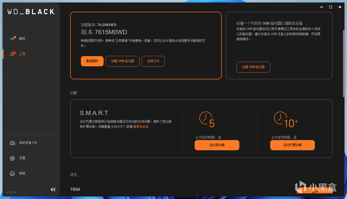347x199 pixels.
Task: Open the 帮助 help smiley icon
Action: click(x=12, y=173)
